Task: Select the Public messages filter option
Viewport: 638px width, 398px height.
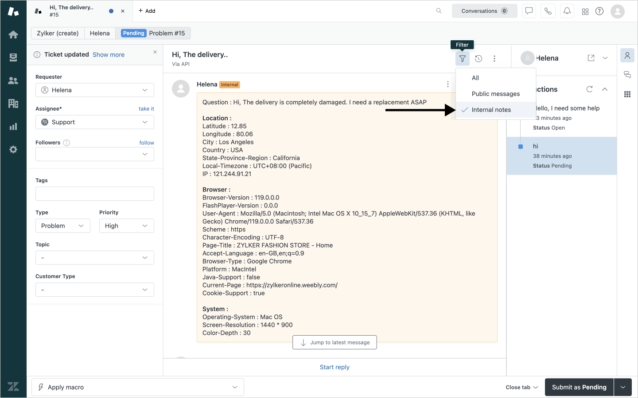Action: click(x=495, y=94)
